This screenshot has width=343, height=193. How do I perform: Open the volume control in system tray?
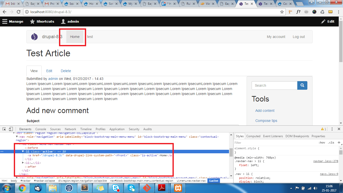click(315, 188)
